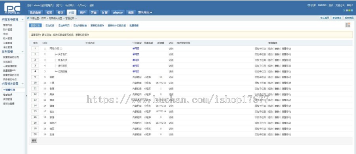The width and height of the screenshot is (356, 154).
Task: Click the 搜索 link in header
Action: (91, 5)
